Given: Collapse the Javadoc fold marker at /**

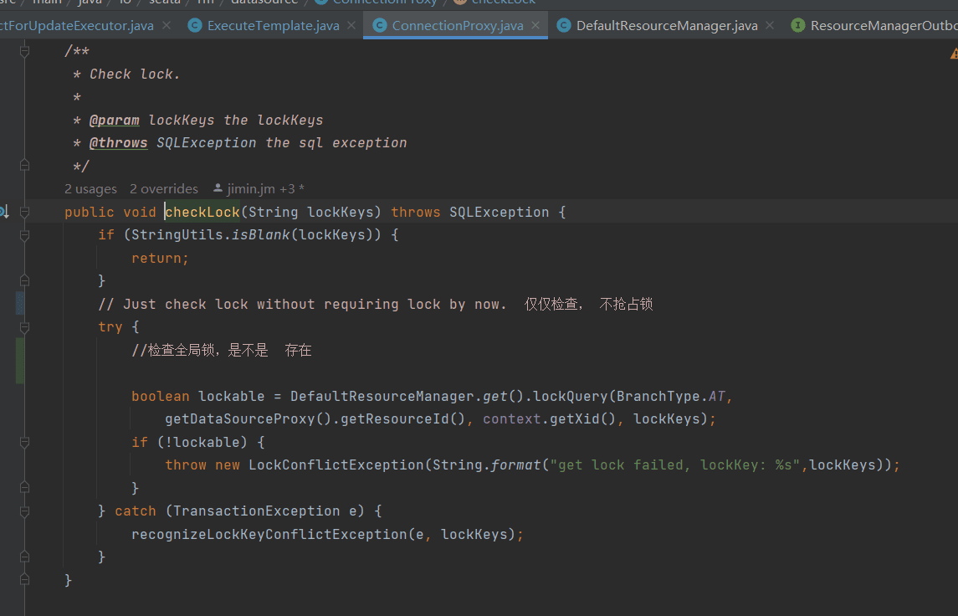Looking at the screenshot, I should coord(24,51).
